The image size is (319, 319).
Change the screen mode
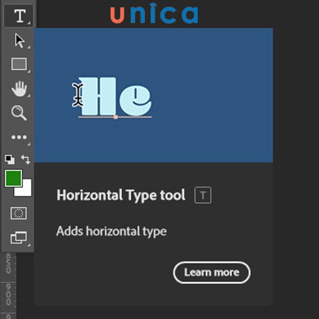19,238
